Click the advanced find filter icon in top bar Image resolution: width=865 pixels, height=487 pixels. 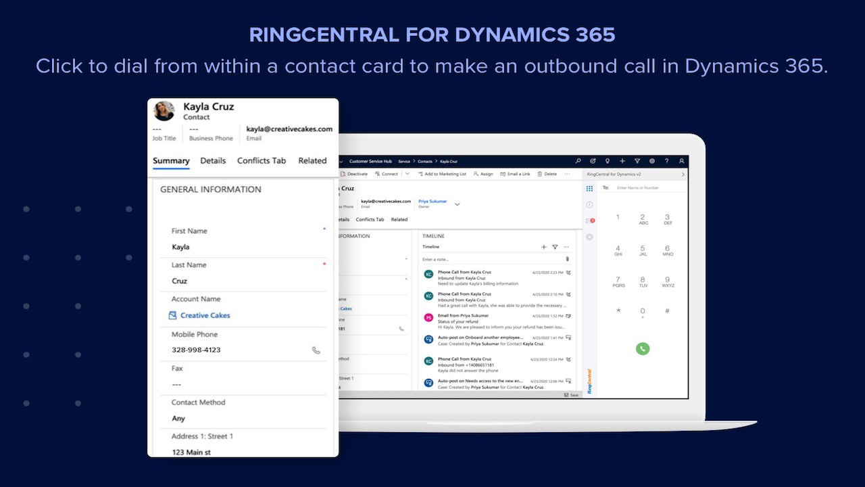(637, 161)
